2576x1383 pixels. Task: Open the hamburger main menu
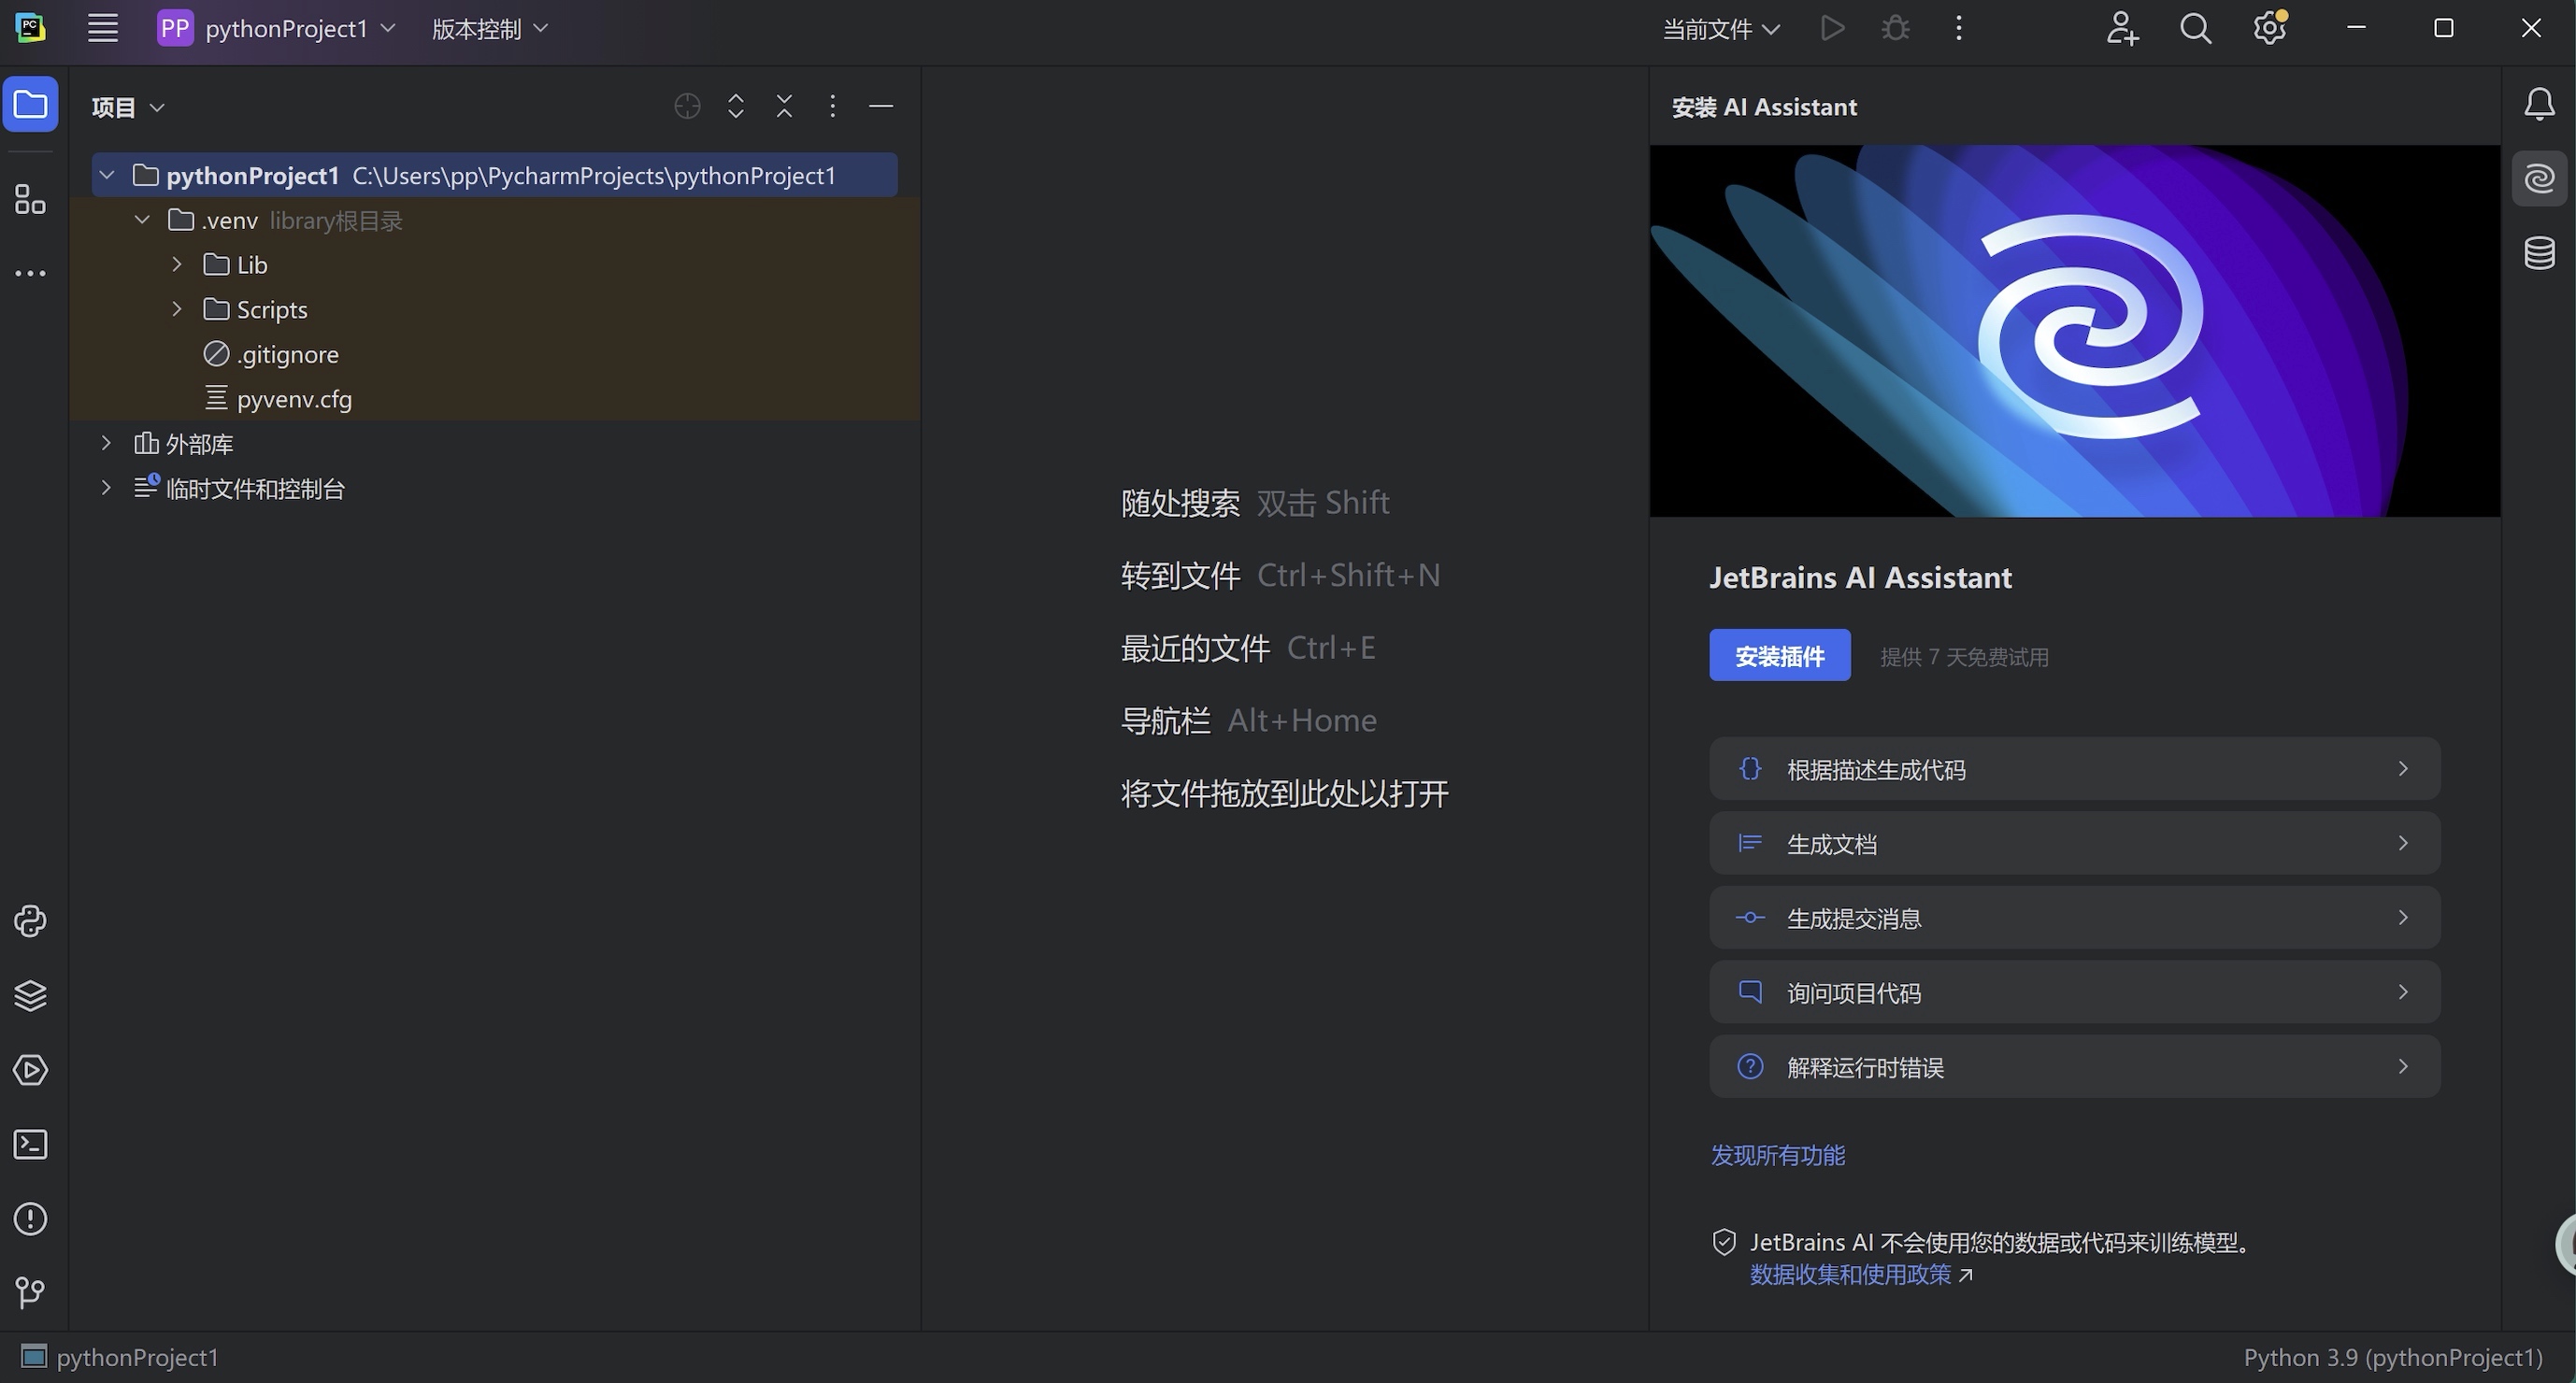[102, 28]
